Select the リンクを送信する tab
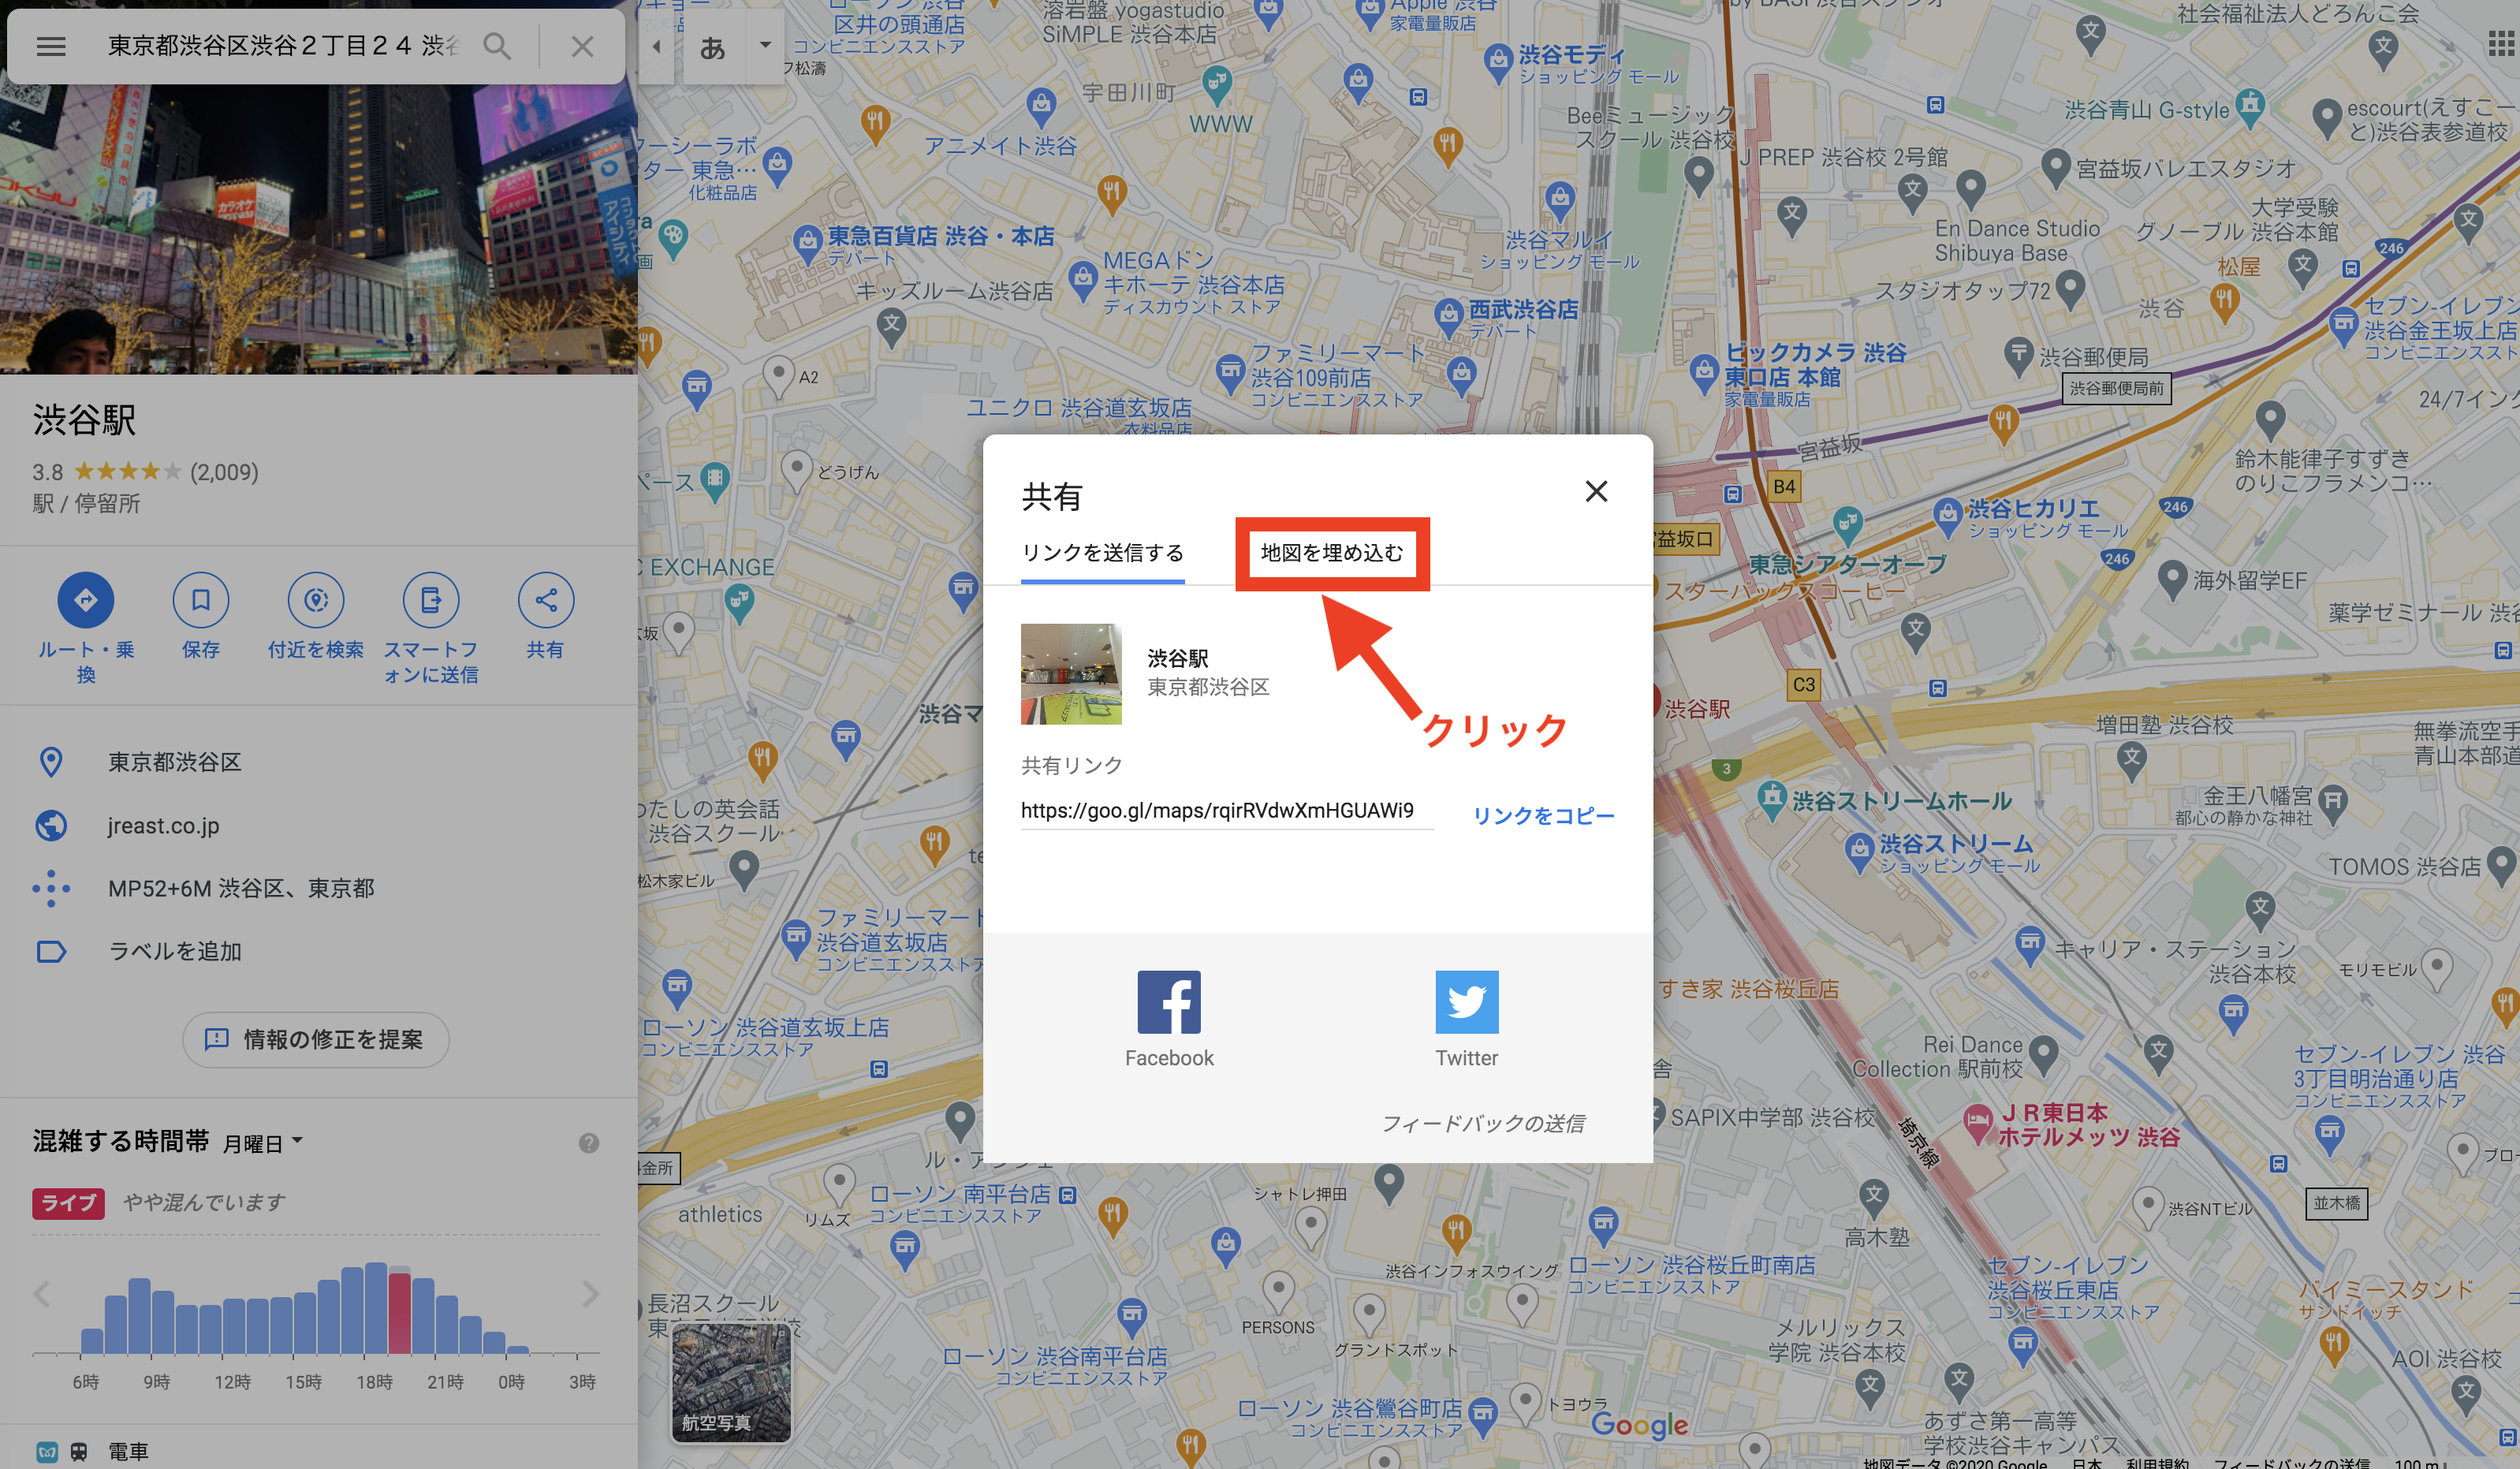 (1102, 553)
